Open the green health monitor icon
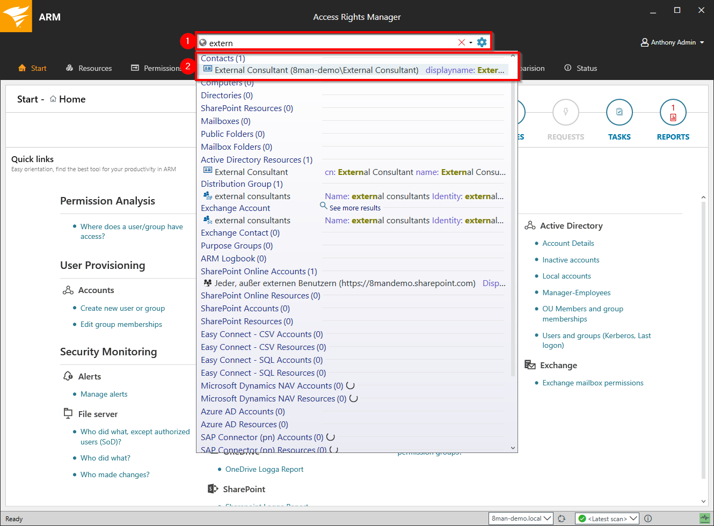Image resolution: width=714 pixels, height=526 pixels. 704,518
